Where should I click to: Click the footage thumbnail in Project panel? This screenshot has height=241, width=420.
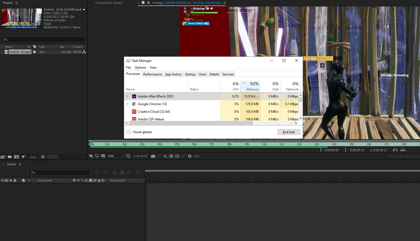[x=22, y=19]
